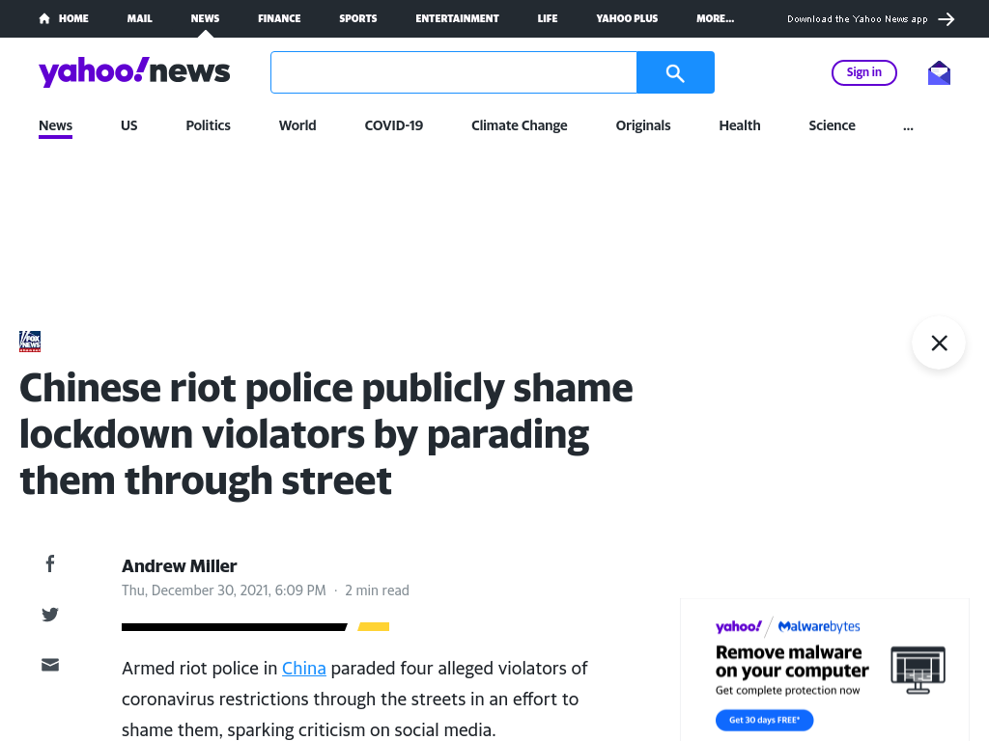Follow the China link in article

tap(304, 668)
